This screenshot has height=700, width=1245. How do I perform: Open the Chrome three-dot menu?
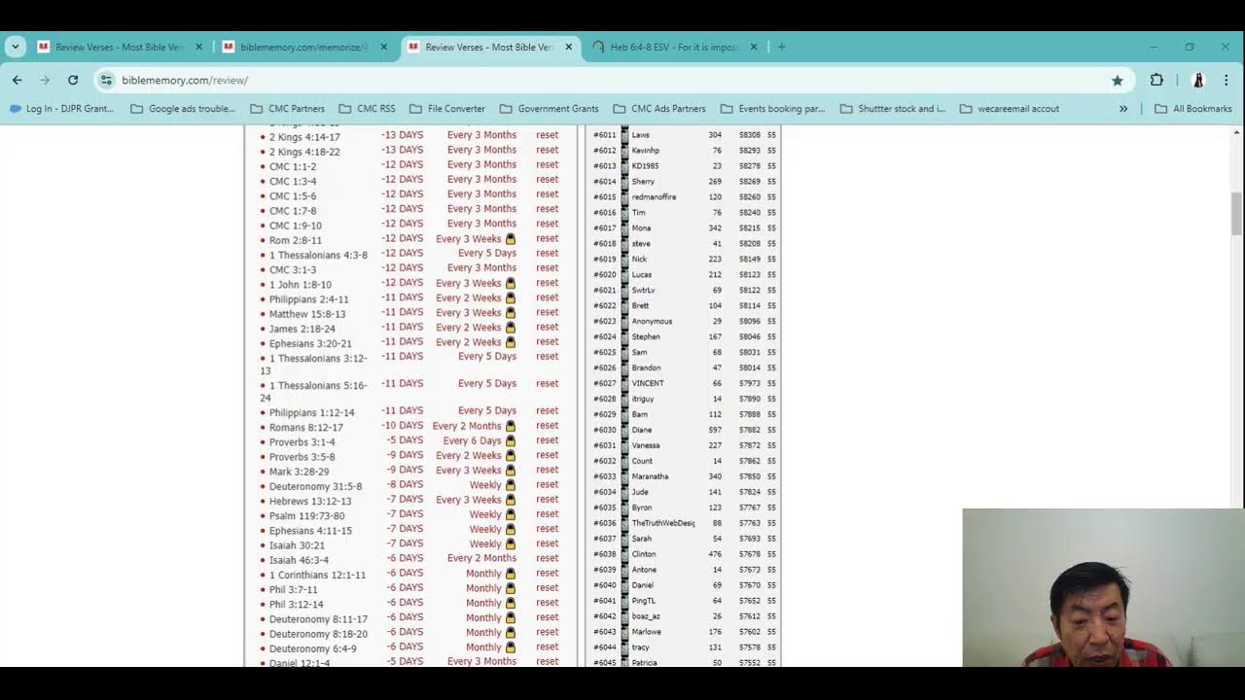(1226, 80)
